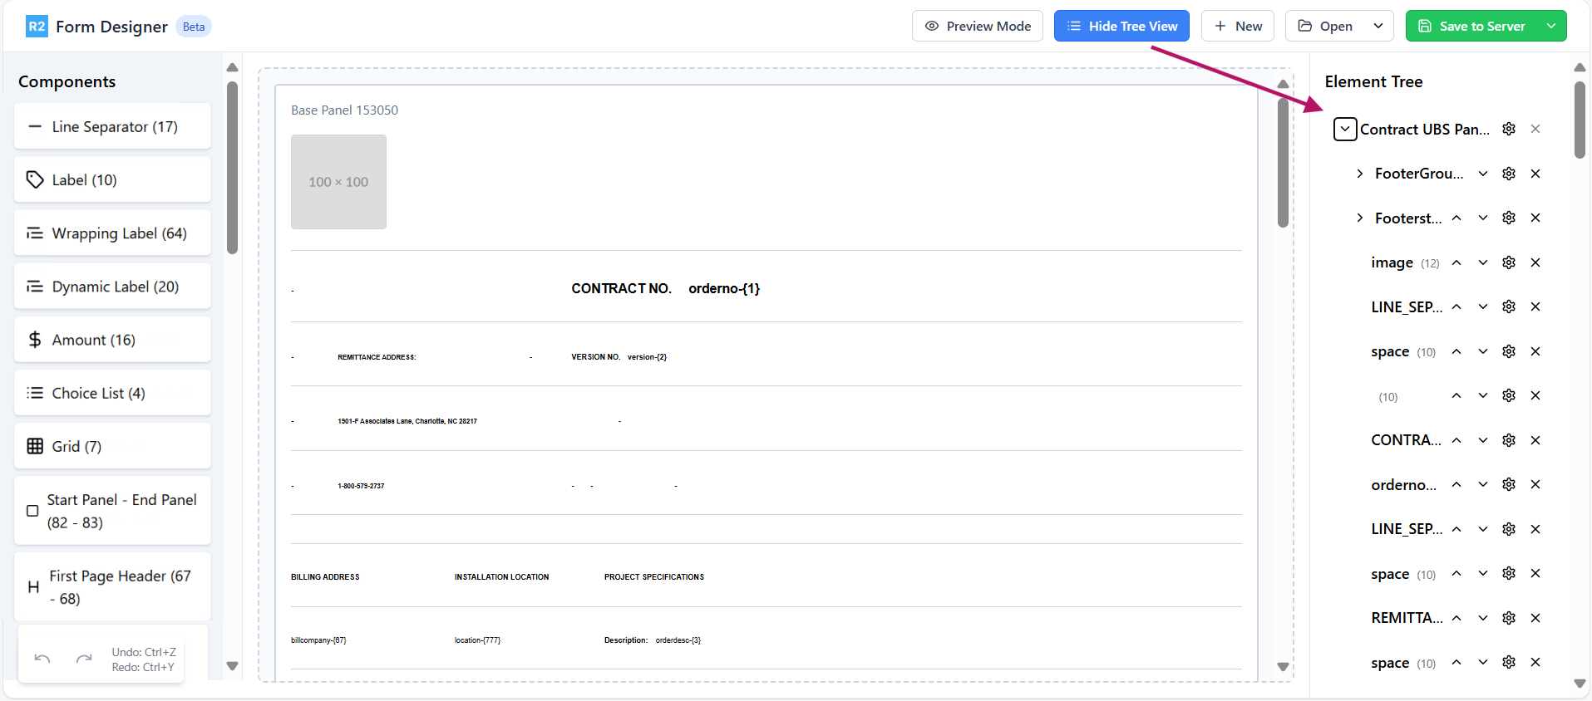The width and height of the screenshot is (1592, 701).
Task: Click the 100 × 100 image placeholder
Action: [x=338, y=182]
